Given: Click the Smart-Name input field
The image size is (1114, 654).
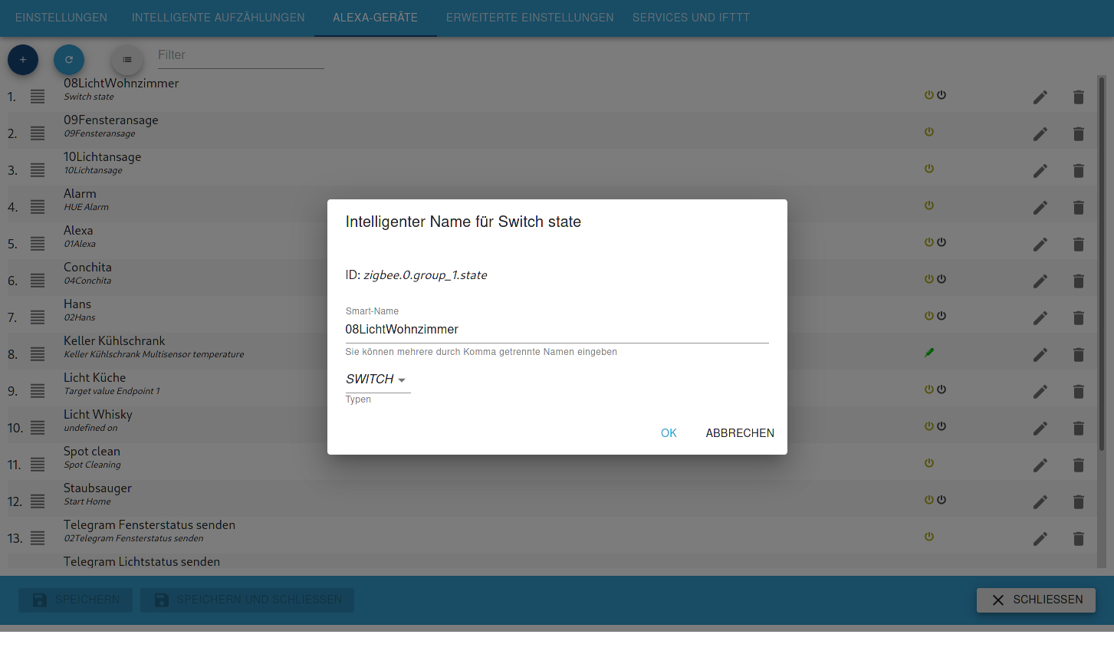Looking at the screenshot, I should (x=557, y=330).
